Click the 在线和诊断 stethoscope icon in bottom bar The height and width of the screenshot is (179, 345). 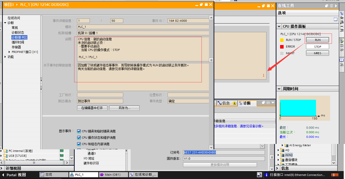pos(132,174)
